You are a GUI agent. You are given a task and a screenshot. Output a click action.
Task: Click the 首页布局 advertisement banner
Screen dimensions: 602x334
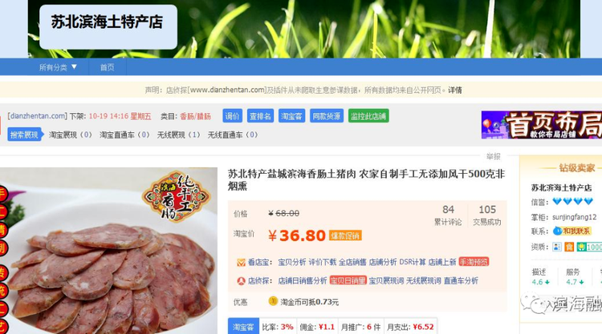pos(542,125)
